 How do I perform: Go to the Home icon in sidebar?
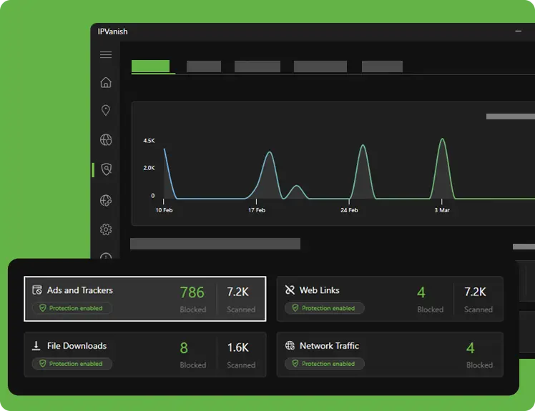click(x=106, y=82)
